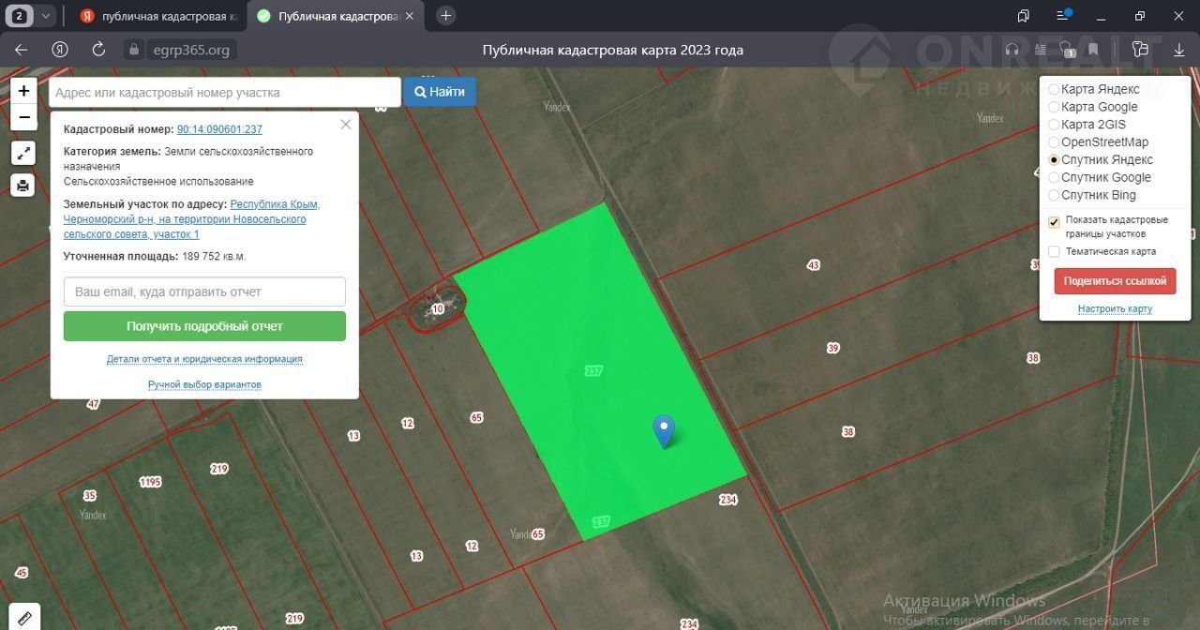Zoom in on the cadastral map
This screenshot has height=630, width=1200.
[23, 91]
